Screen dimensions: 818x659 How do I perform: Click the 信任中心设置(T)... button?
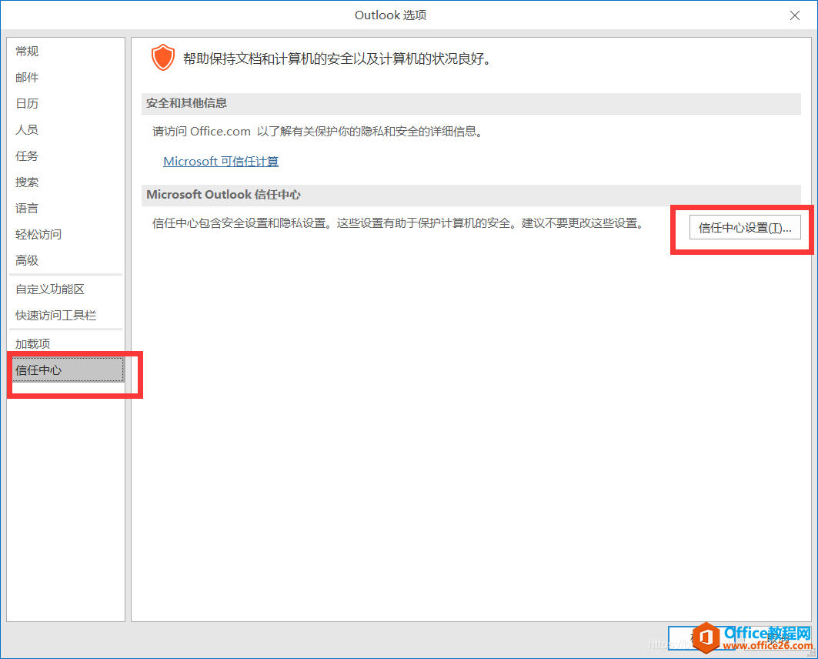[x=745, y=227]
